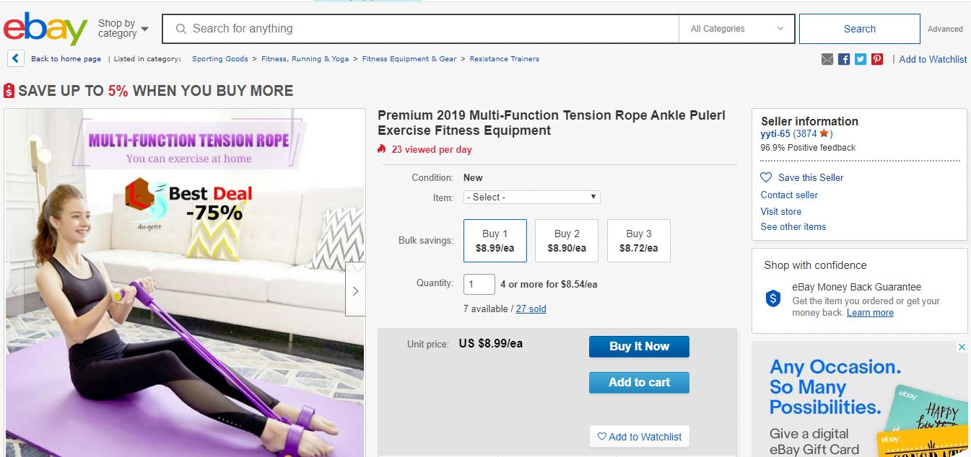The height and width of the screenshot is (457, 971).
Task: Open Shop by category menu
Action: point(123,29)
